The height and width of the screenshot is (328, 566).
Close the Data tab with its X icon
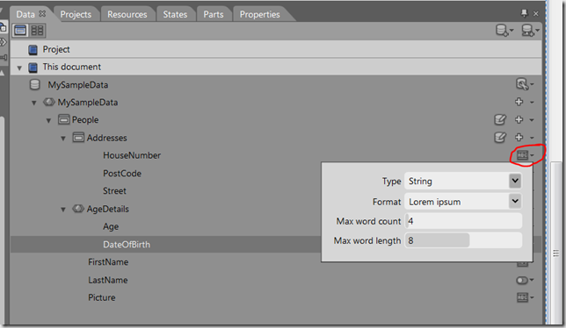pos(42,14)
